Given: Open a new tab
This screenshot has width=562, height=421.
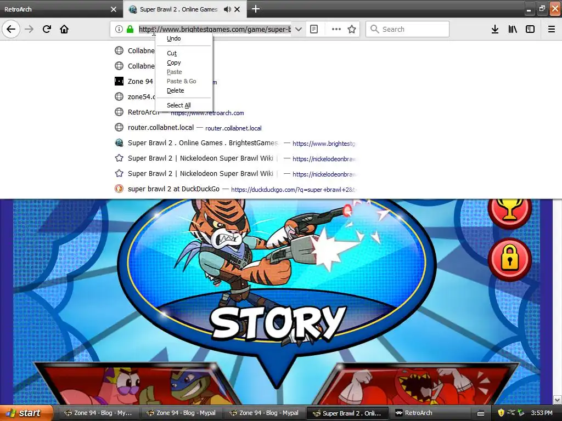Looking at the screenshot, I should pyautogui.click(x=256, y=9).
